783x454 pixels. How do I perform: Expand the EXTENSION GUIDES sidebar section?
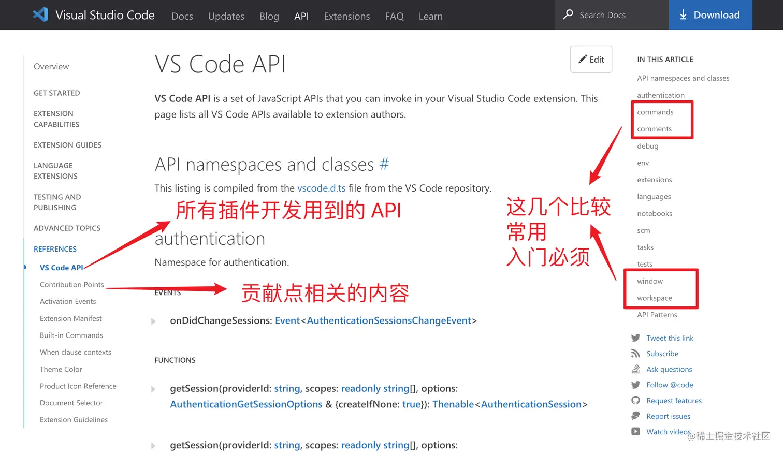[x=67, y=145]
